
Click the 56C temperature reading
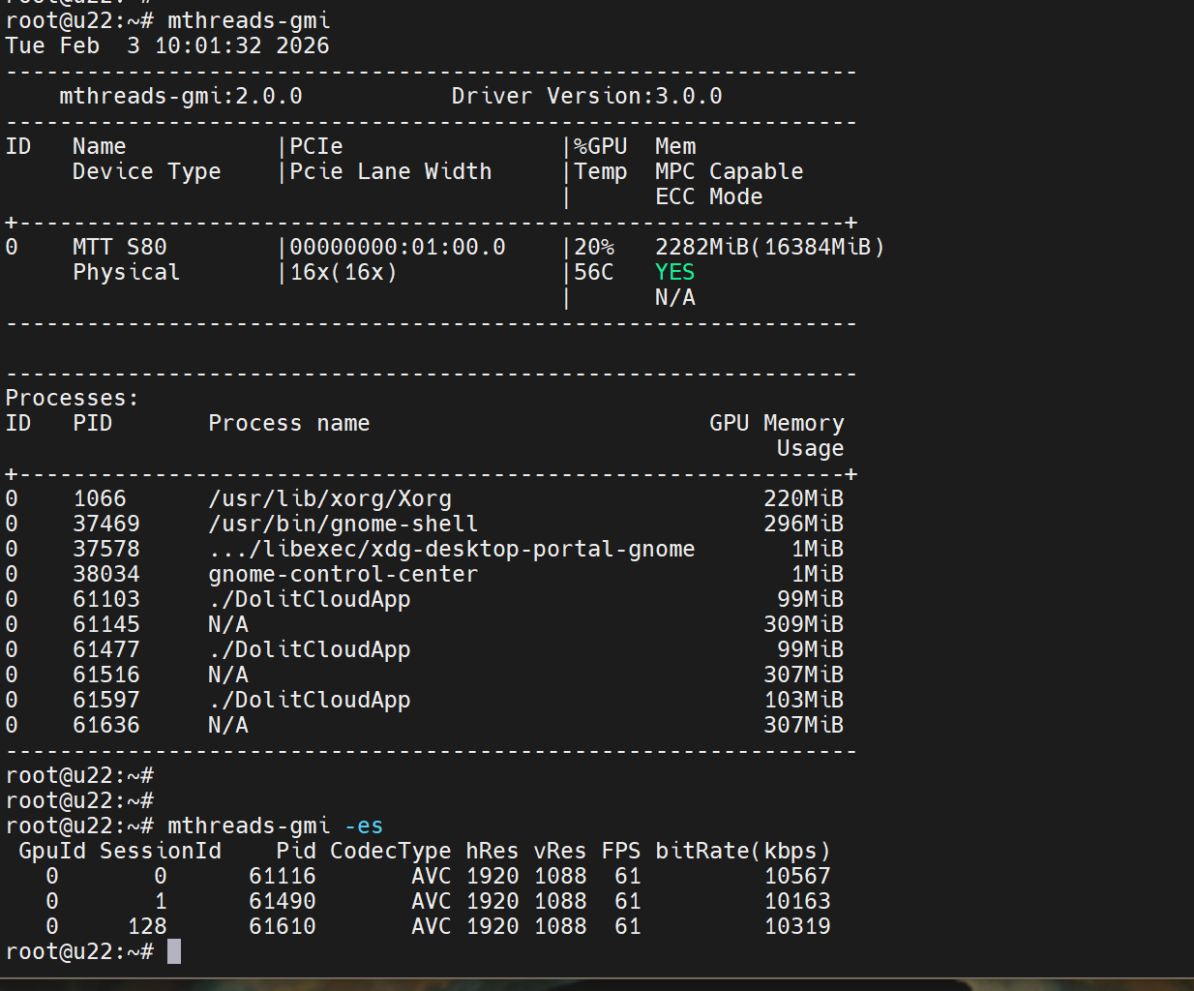(594, 272)
